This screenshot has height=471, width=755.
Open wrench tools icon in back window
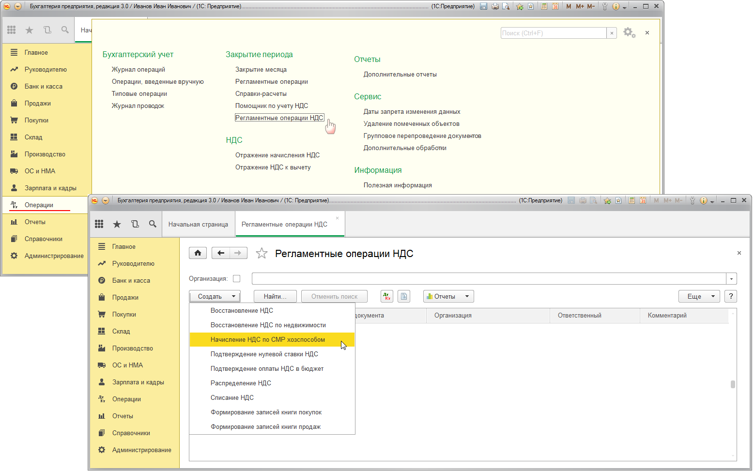[605, 6]
